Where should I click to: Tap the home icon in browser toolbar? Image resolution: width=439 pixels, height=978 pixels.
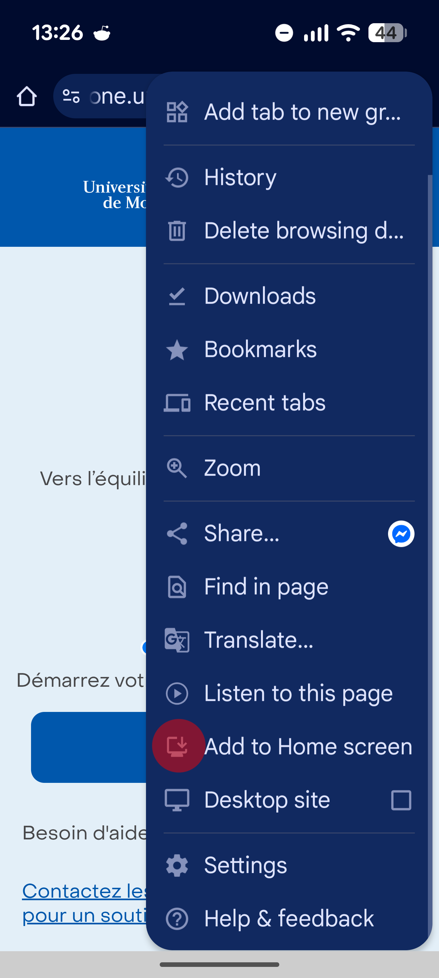coord(26,96)
